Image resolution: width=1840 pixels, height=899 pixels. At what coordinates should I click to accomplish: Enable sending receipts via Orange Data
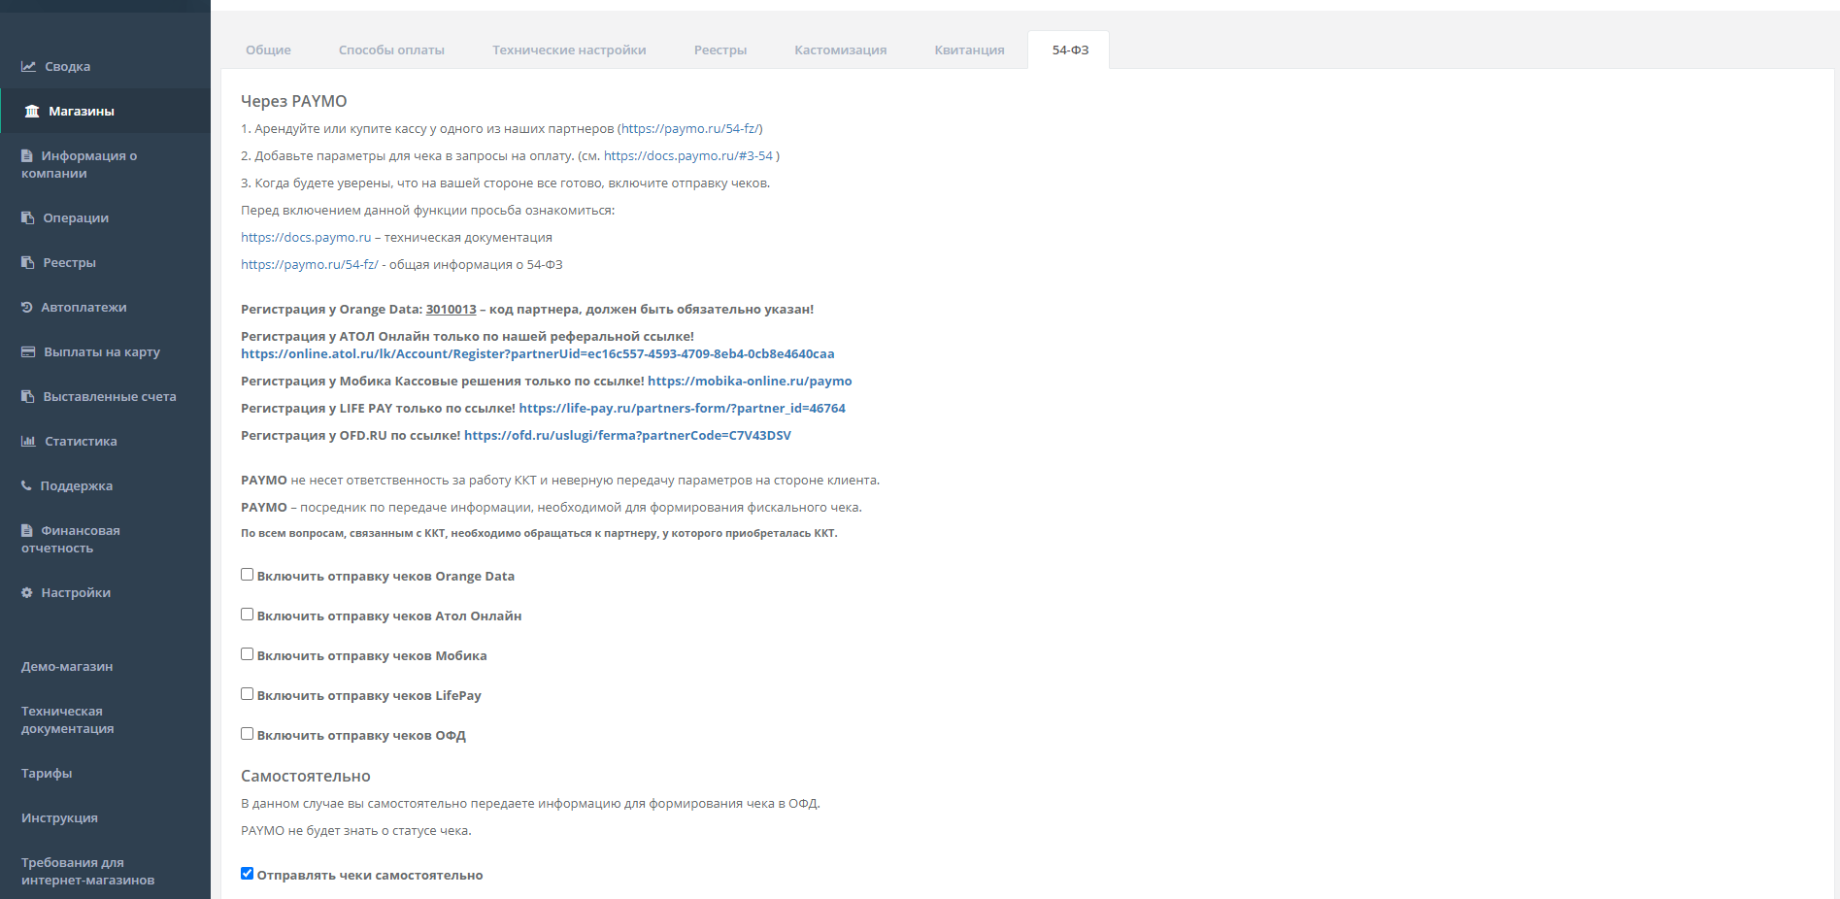point(248,575)
